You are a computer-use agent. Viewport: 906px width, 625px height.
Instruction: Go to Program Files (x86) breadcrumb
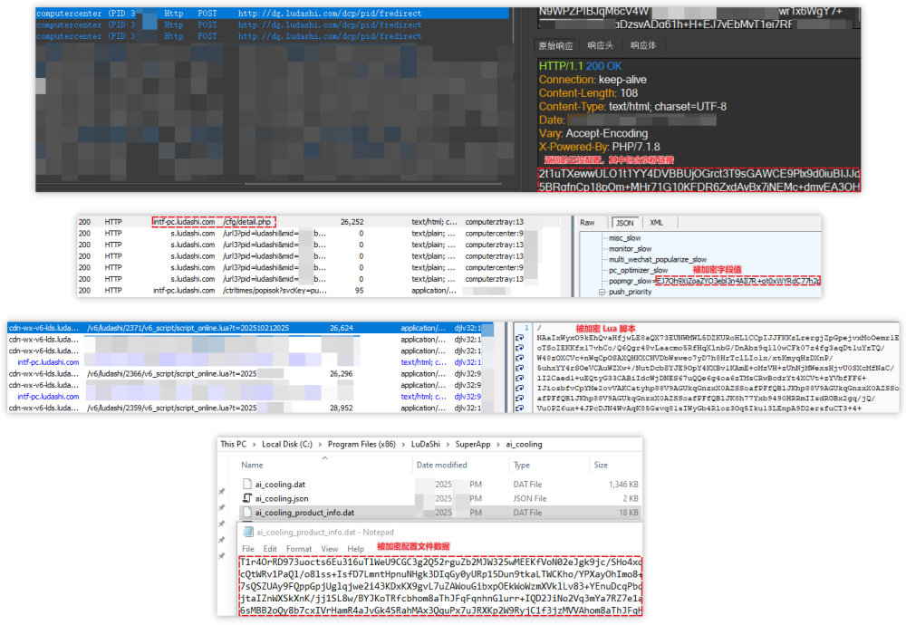click(x=361, y=444)
